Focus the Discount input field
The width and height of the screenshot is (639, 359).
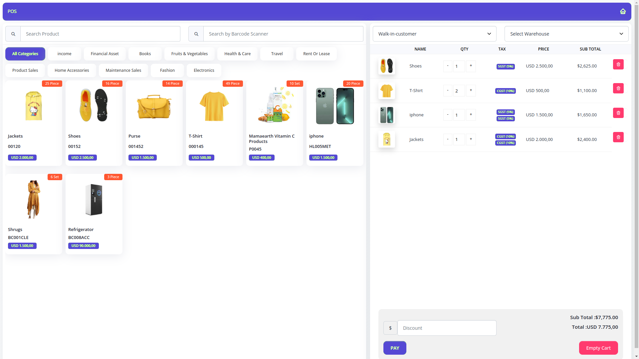click(446, 328)
